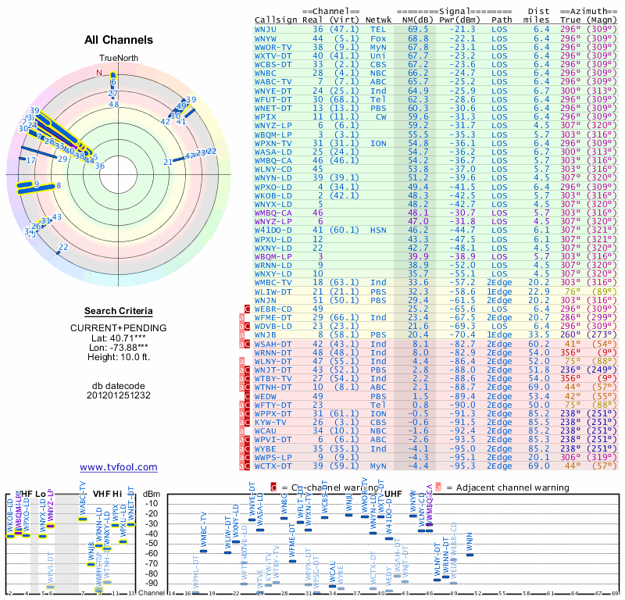The height and width of the screenshot is (600, 625).
Task: Select the WNYW callsign in the table
Action: [266, 38]
